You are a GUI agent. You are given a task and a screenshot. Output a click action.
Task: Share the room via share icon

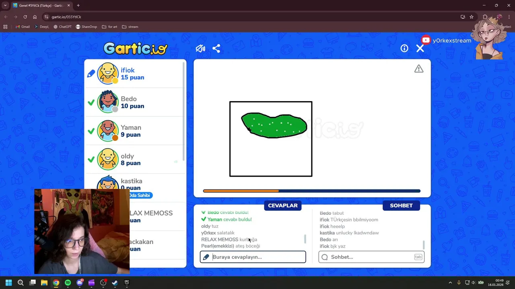[216, 49]
